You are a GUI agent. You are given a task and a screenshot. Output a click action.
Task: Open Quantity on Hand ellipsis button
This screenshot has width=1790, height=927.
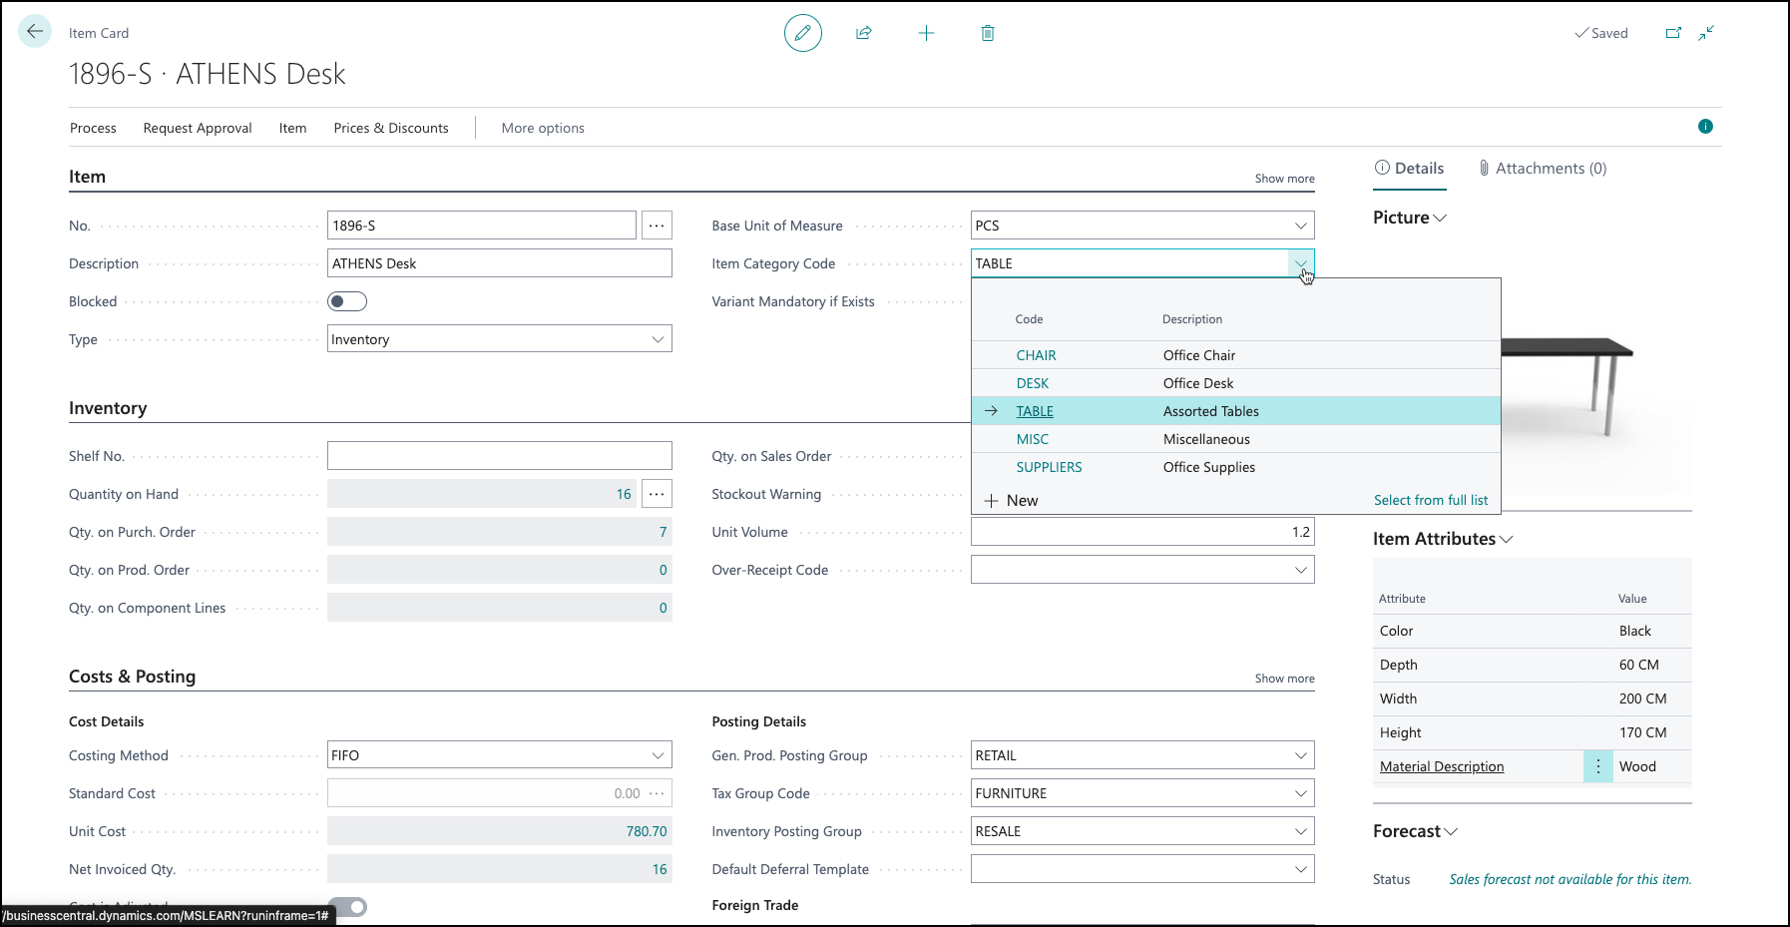pyautogui.click(x=657, y=494)
